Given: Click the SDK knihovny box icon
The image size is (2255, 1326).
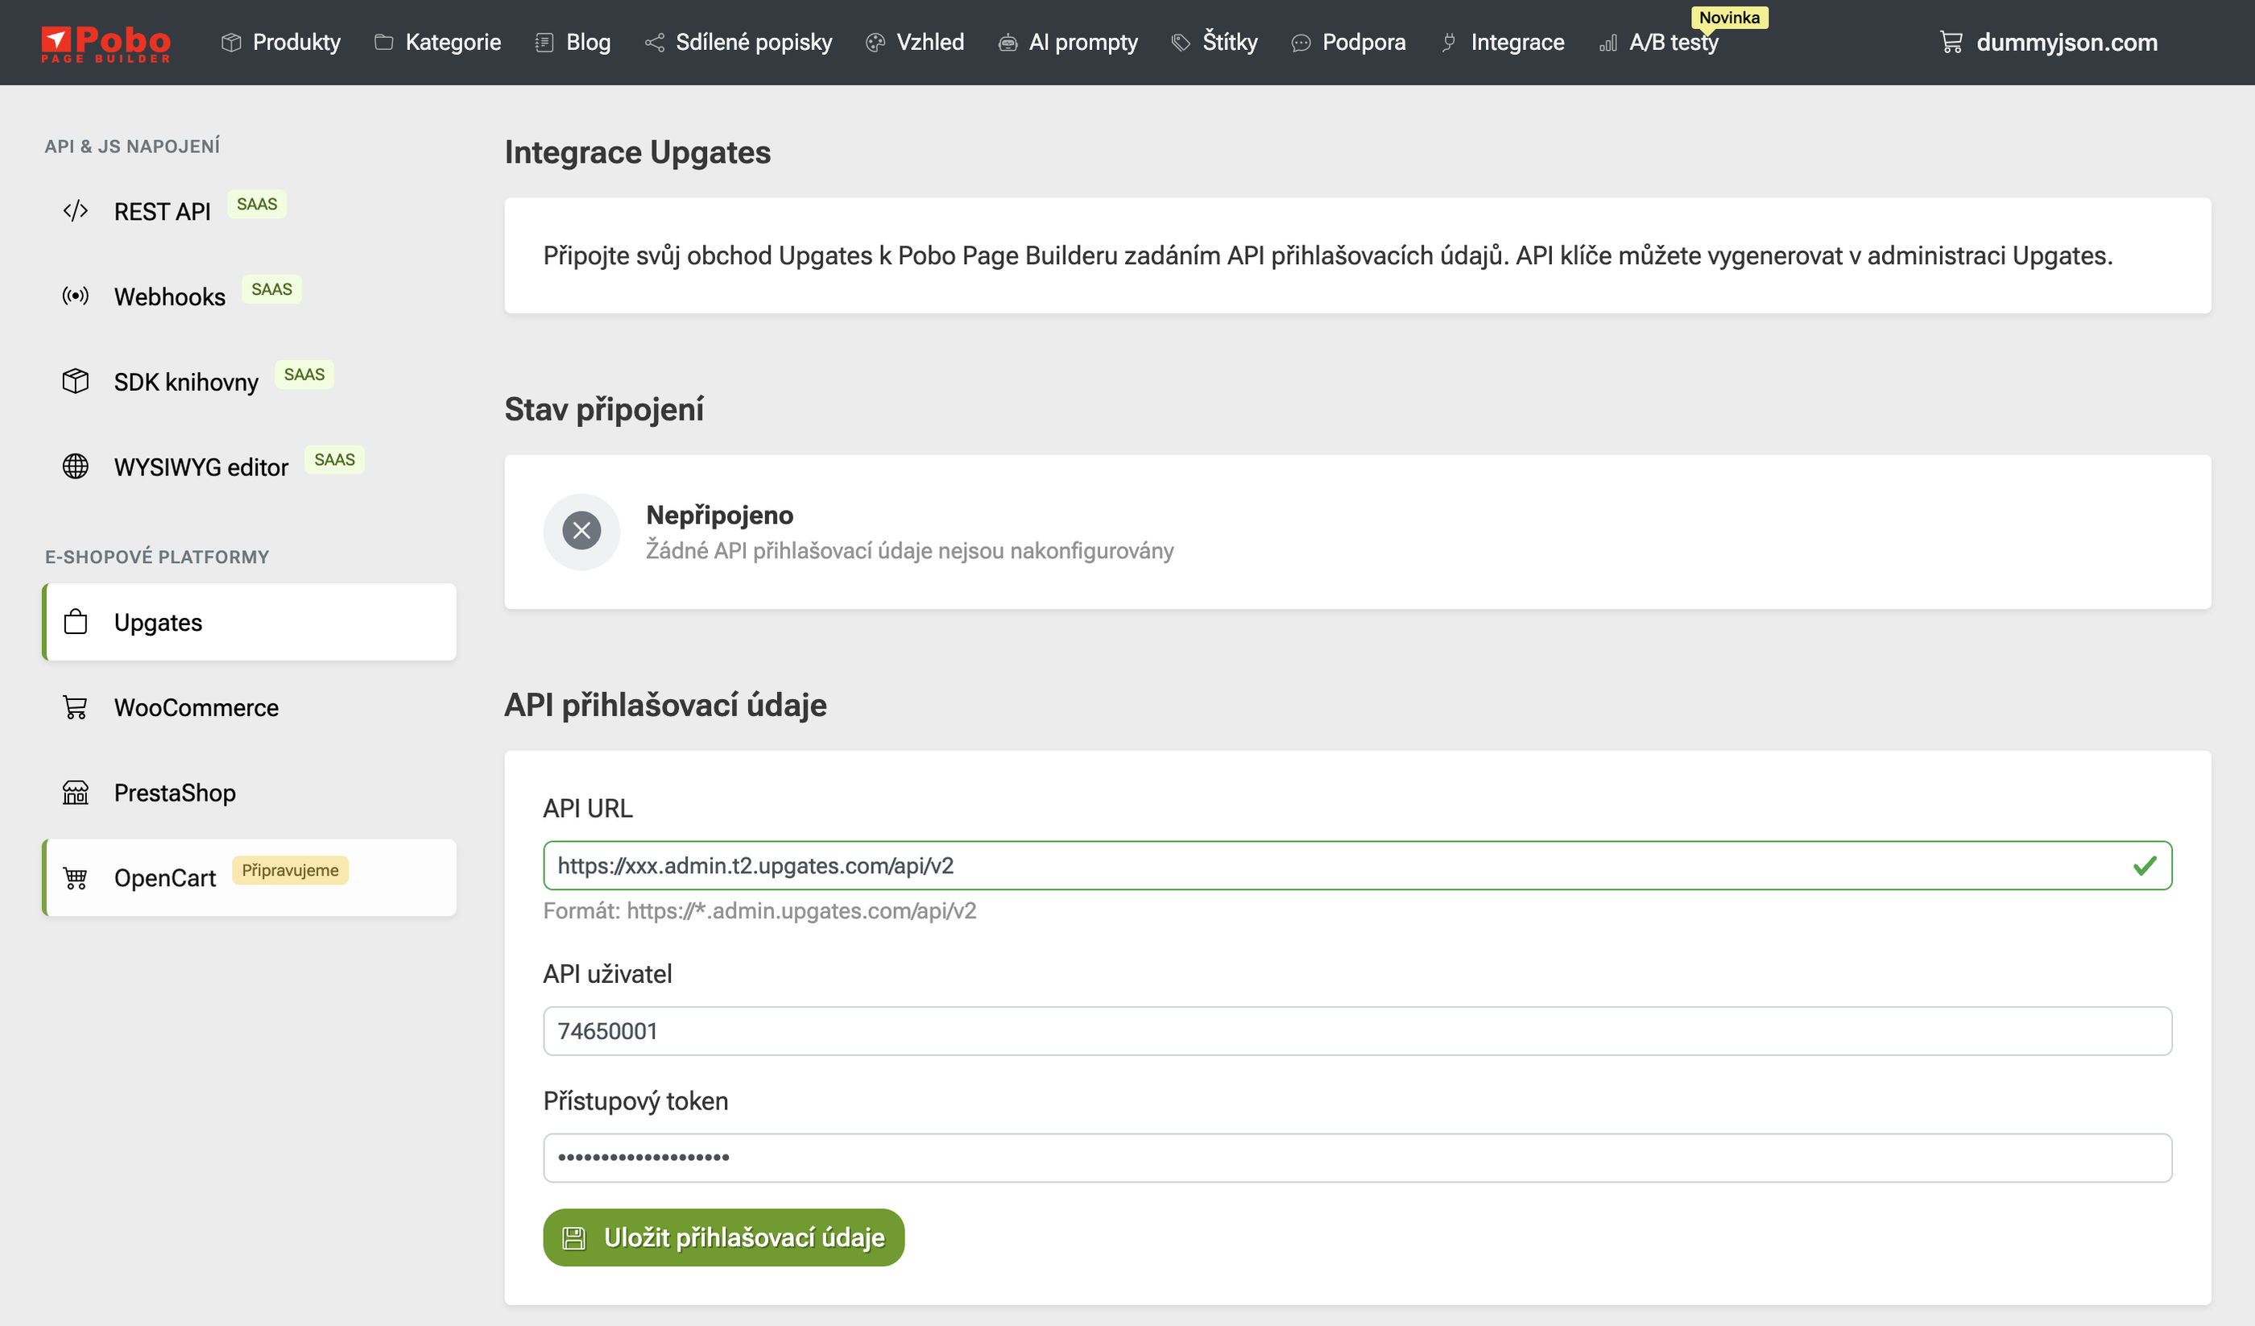Looking at the screenshot, I should pos(75,381).
